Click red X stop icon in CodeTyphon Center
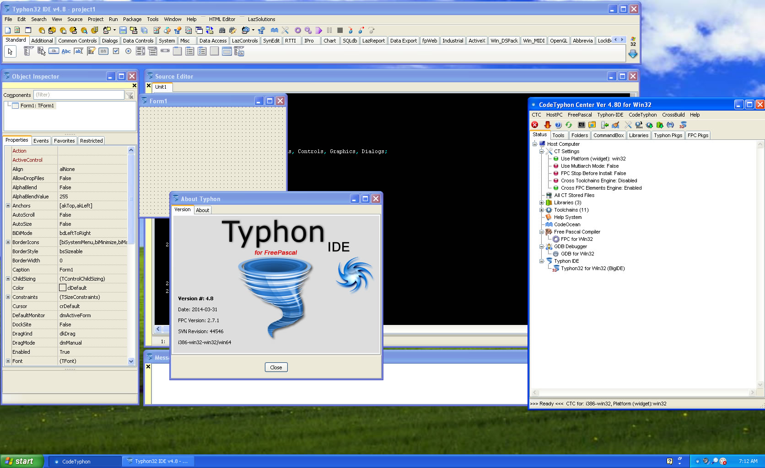This screenshot has width=765, height=468. 534,125
